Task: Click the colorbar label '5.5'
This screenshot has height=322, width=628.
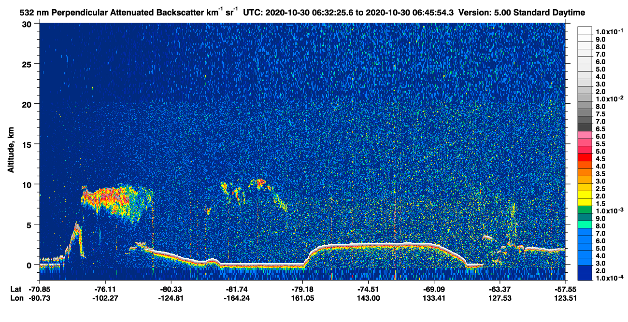Action: 601,144
